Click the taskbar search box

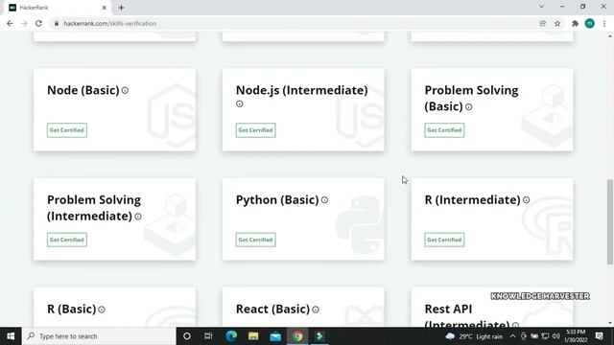point(99,336)
